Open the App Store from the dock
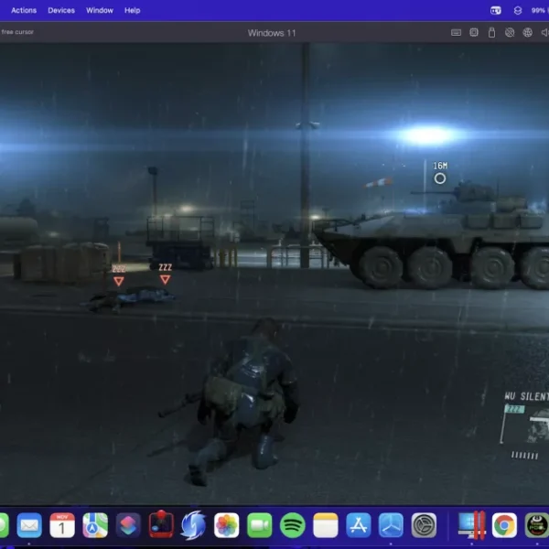Screen dimensions: 549x549 pyautogui.click(x=359, y=525)
